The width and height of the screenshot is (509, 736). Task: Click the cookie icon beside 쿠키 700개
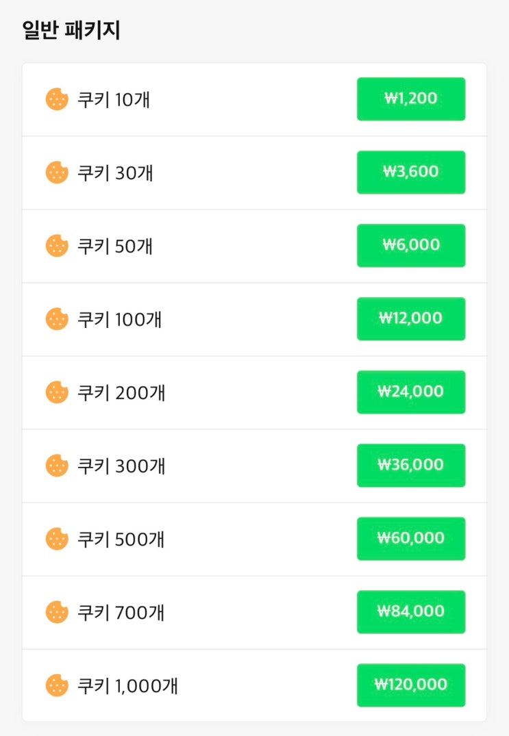pos(57,612)
